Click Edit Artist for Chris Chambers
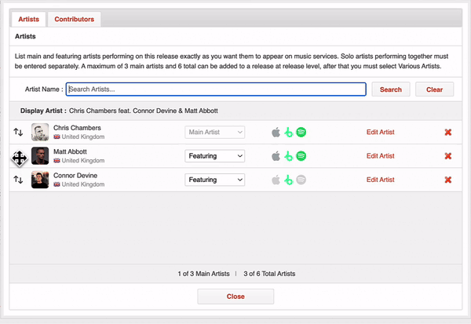471x324 pixels. pyautogui.click(x=380, y=132)
